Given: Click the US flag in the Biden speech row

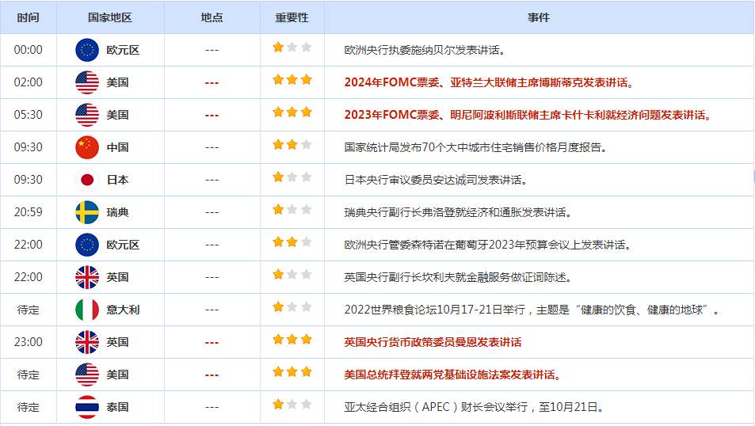Looking at the screenshot, I should [x=87, y=375].
